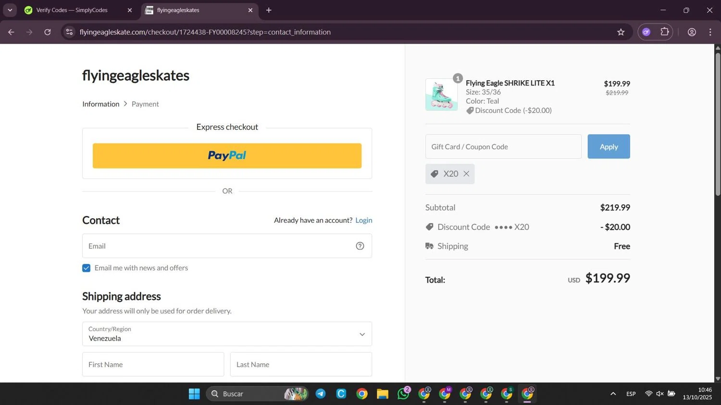This screenshot has height=405, width=721.
Task: Click the page vertical scrollbar
Action: pyautogui.click(x=718, y=124)
